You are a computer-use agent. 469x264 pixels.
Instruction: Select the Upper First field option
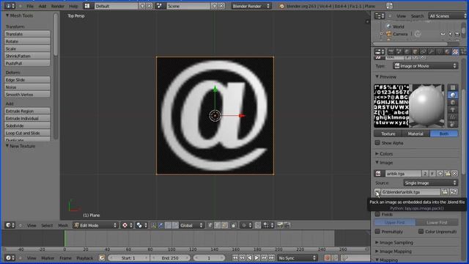click(x=395, y=222)
